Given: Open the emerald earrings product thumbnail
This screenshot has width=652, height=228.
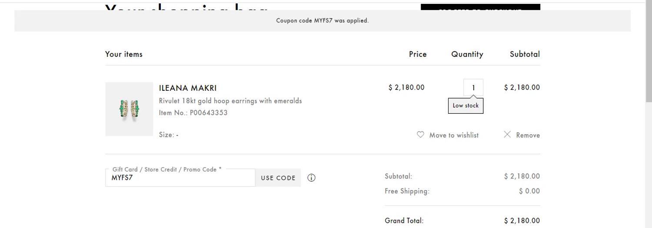Looking at the screenshot, I should [129, 109].
